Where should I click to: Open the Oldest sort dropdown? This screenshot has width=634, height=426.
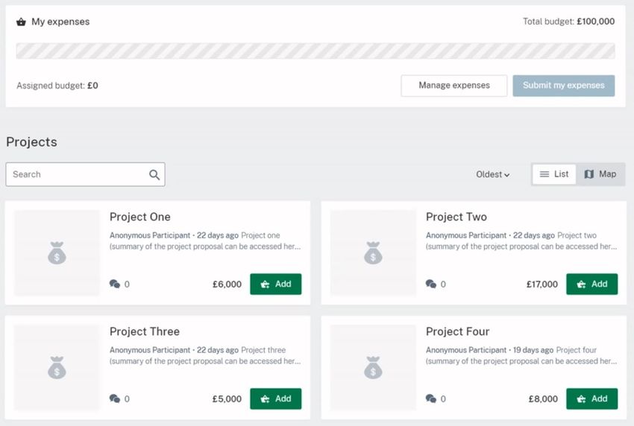[x=492, y=175]
